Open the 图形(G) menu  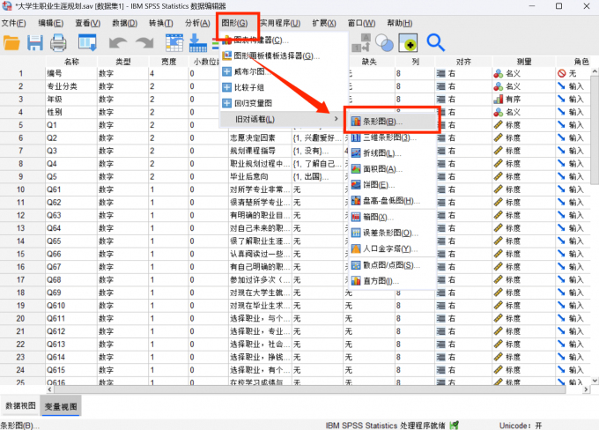(x=234, y=23)
